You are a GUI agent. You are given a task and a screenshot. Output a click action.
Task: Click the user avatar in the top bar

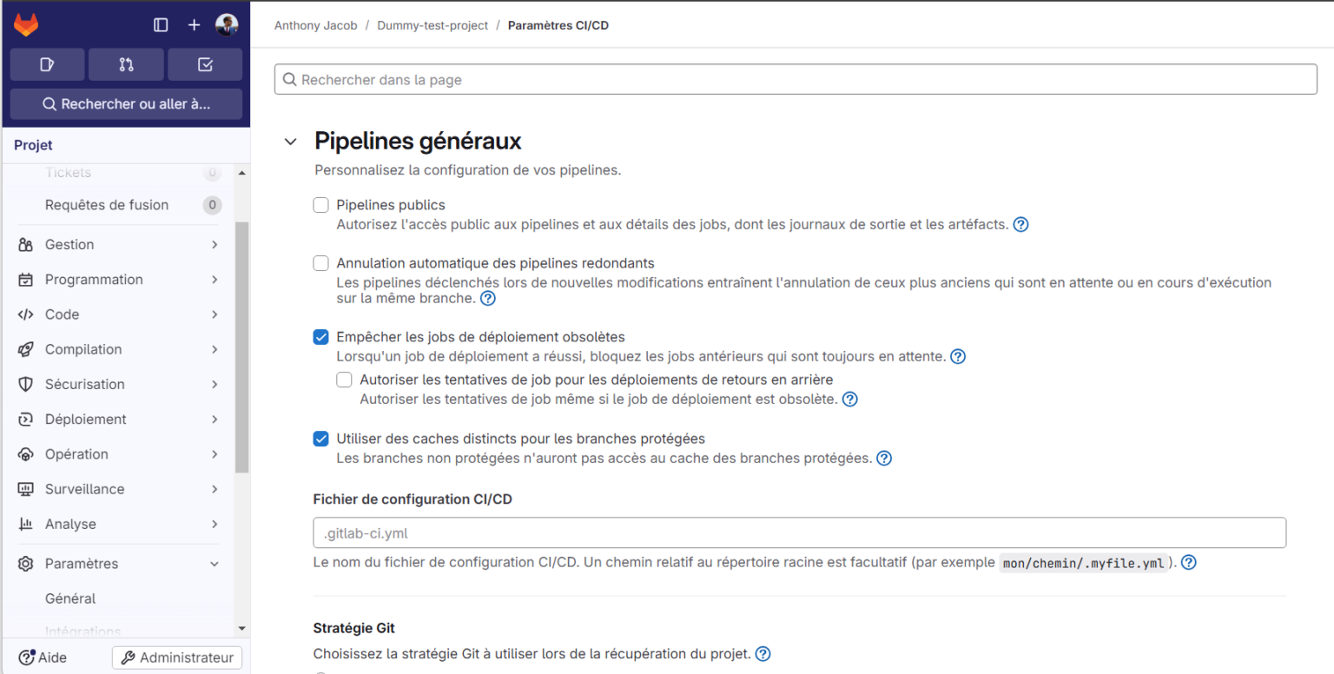227,24
